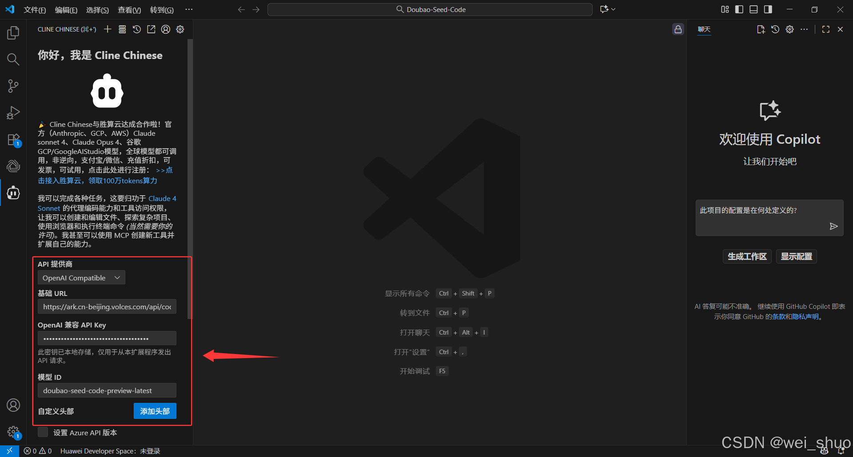Open Copilot chat settings gear

point(789,29)
